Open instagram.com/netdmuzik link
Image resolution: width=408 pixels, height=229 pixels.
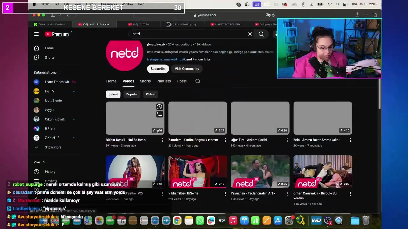pos(166,59)
